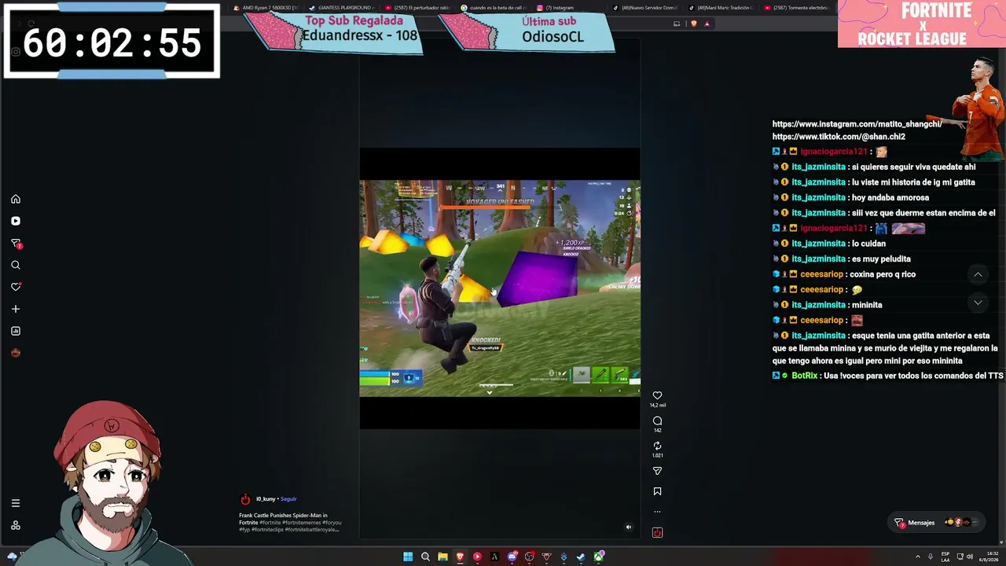Image resolution: width=1006 pixels, height=566 pixels.
Task: Open the Windows Start menu
Action: [408, 557]
